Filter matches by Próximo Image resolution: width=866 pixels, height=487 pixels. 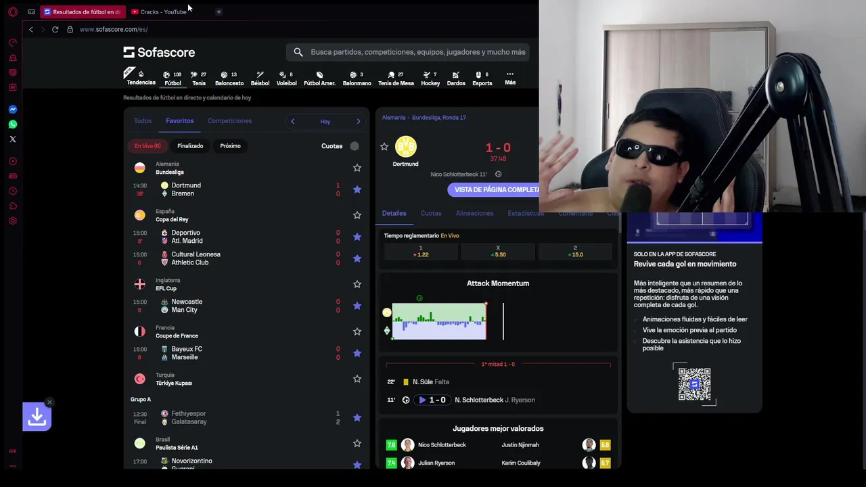point(230,146)
